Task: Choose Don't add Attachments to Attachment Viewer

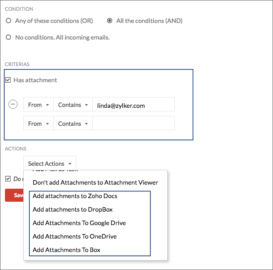Action: tap(95, 182)
